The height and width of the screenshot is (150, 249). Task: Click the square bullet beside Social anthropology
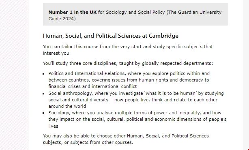click(x=44, y=94)
